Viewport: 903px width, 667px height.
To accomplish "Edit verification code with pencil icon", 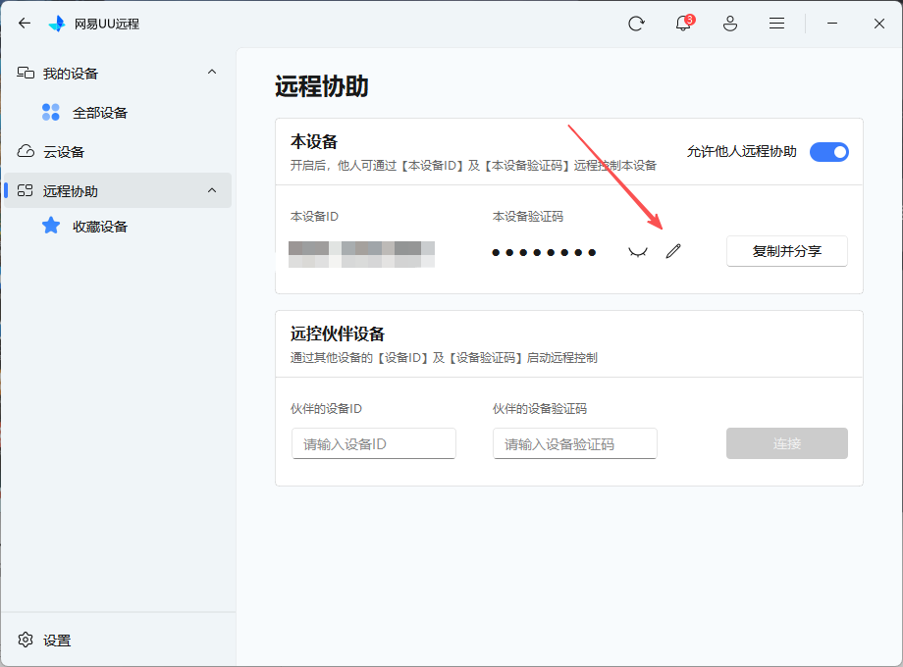I will pos(673,251).
